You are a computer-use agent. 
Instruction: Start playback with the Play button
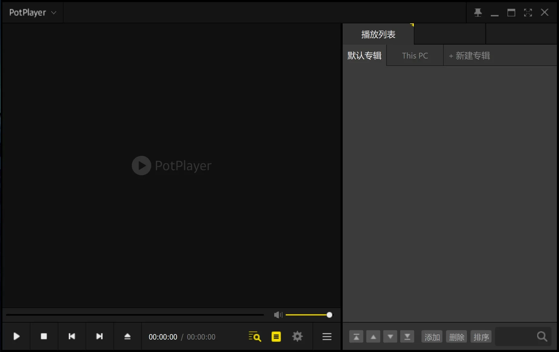16,336
